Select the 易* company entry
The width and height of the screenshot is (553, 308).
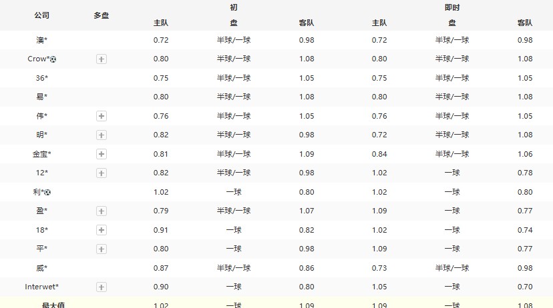point(41,97)
